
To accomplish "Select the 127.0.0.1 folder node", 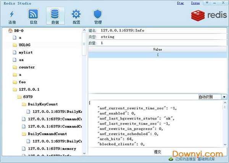I will click(x=29, y=89).
